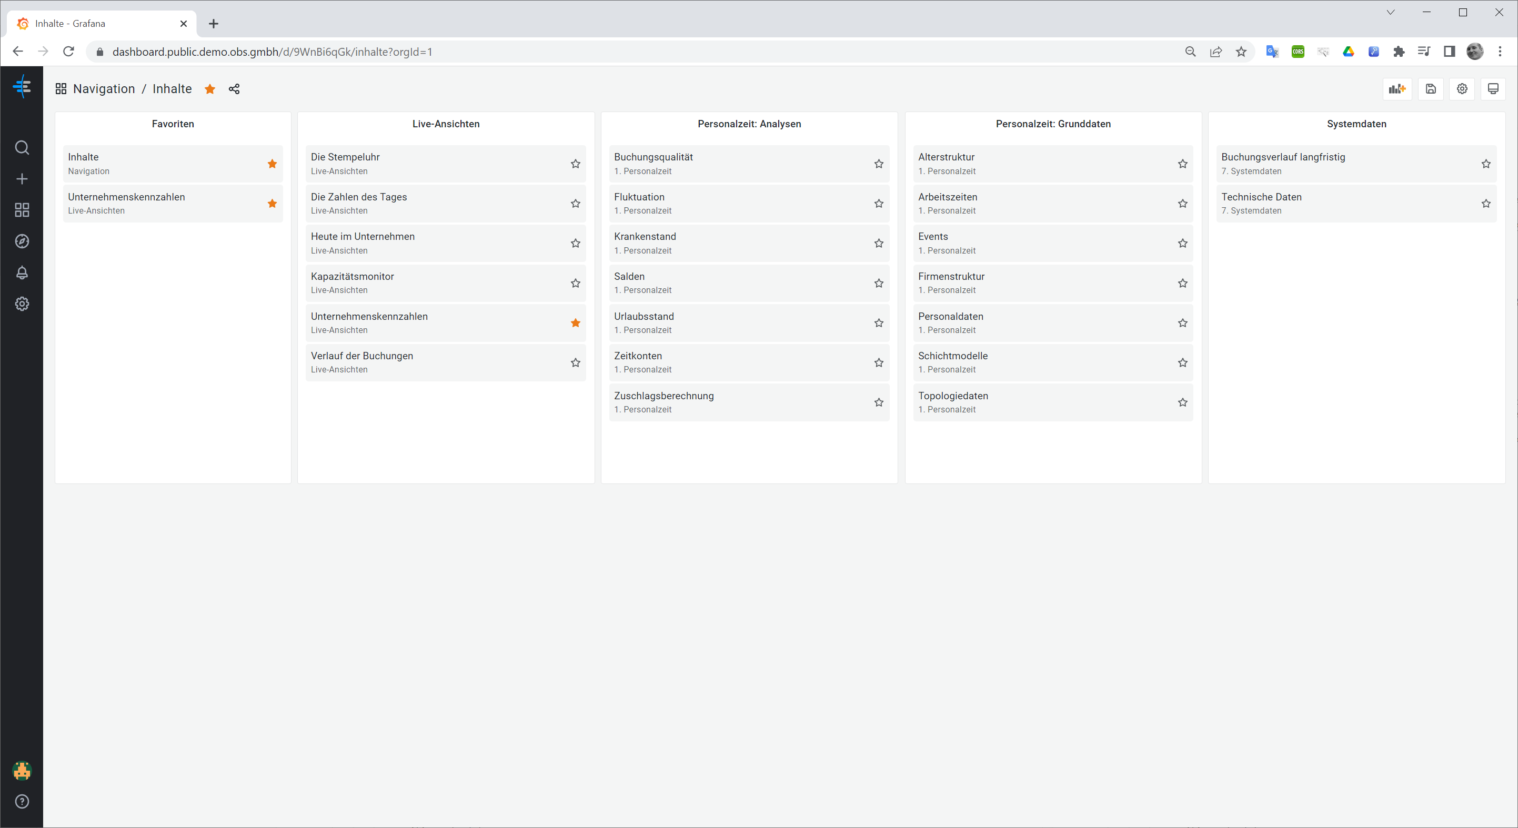Screen dimensions: 1518x828
Task: Click the Favoriten panel title
Action: coord(173,124)
